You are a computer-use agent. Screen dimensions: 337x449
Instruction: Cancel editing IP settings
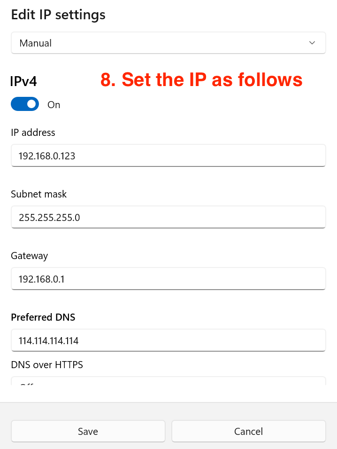[x=248, y=431]
